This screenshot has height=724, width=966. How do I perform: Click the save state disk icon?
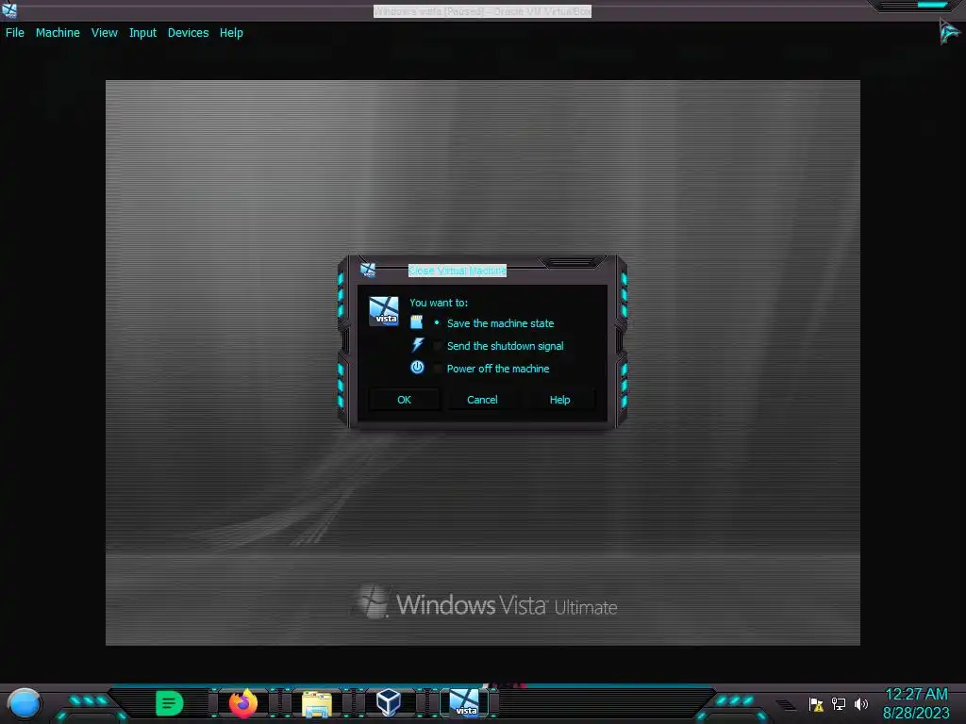coord(416,322)
